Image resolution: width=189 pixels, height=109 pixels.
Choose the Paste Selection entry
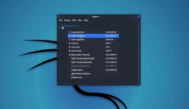[x=93, y=40]
